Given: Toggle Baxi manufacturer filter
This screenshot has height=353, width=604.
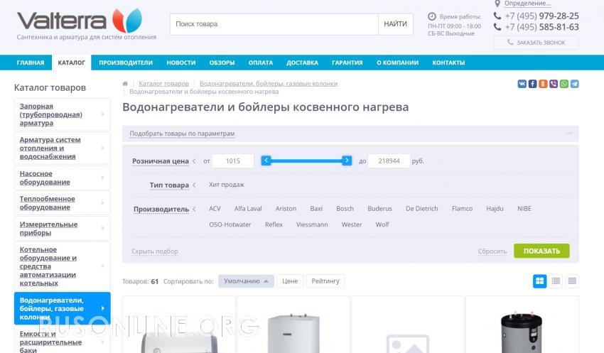Looking at the screenshot, I should 316,209.
